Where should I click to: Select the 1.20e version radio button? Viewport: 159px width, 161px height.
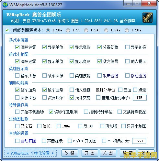[48, 30]
